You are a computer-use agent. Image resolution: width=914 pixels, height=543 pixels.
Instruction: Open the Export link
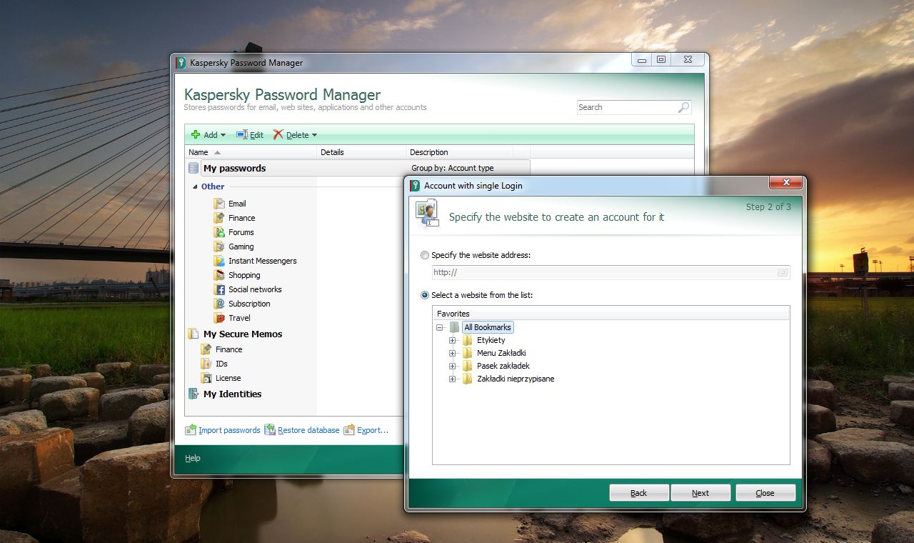pyautogui.click(x=373, y=430)
